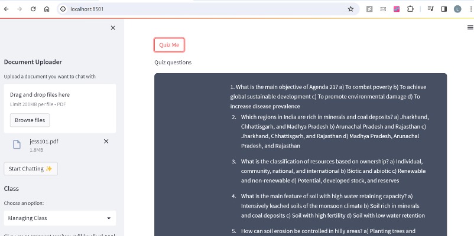Click the grey notes extension icon
This screenshot has width=474, height=236.
(x=369, y=9)
